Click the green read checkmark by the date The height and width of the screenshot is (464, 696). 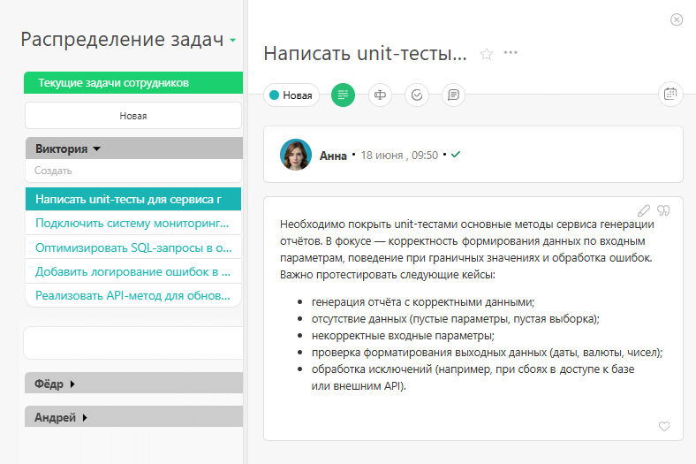tap(456, 155)
